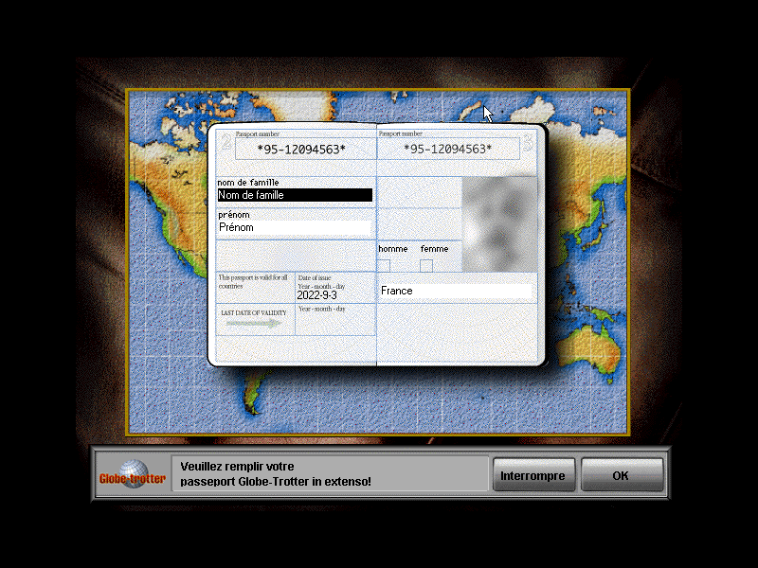Tick the homme checkbox
Viewport: 758px width, 568px height.
click(384, 266)
